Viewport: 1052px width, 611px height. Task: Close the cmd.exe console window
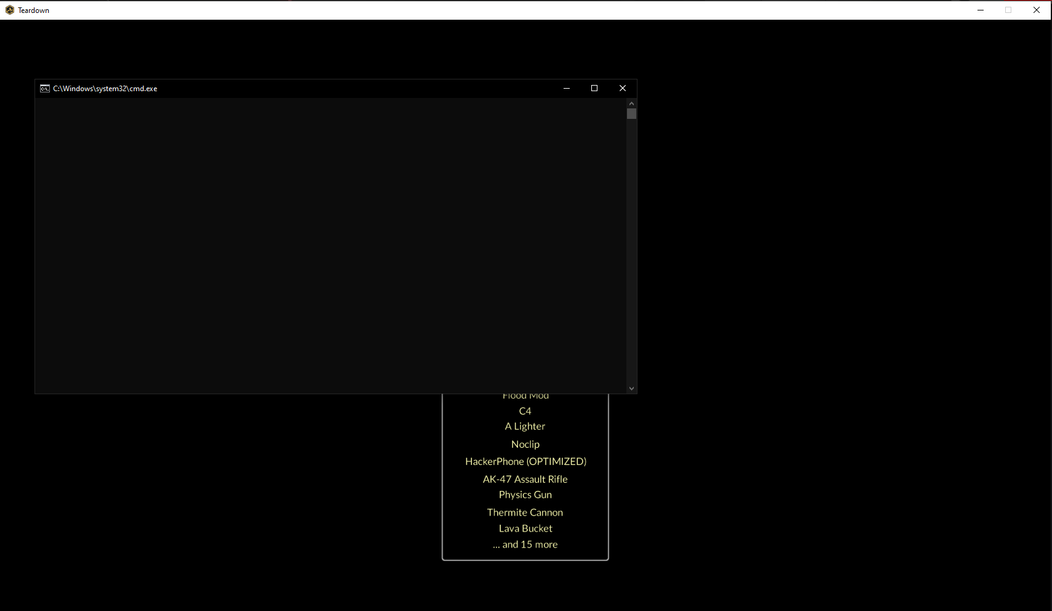(x=622, y=88)
